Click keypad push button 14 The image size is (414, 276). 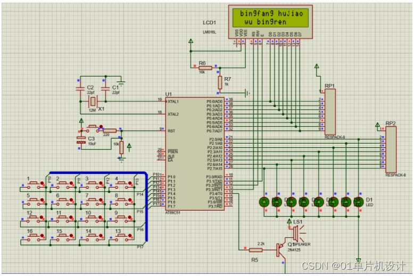click(92, 237)
